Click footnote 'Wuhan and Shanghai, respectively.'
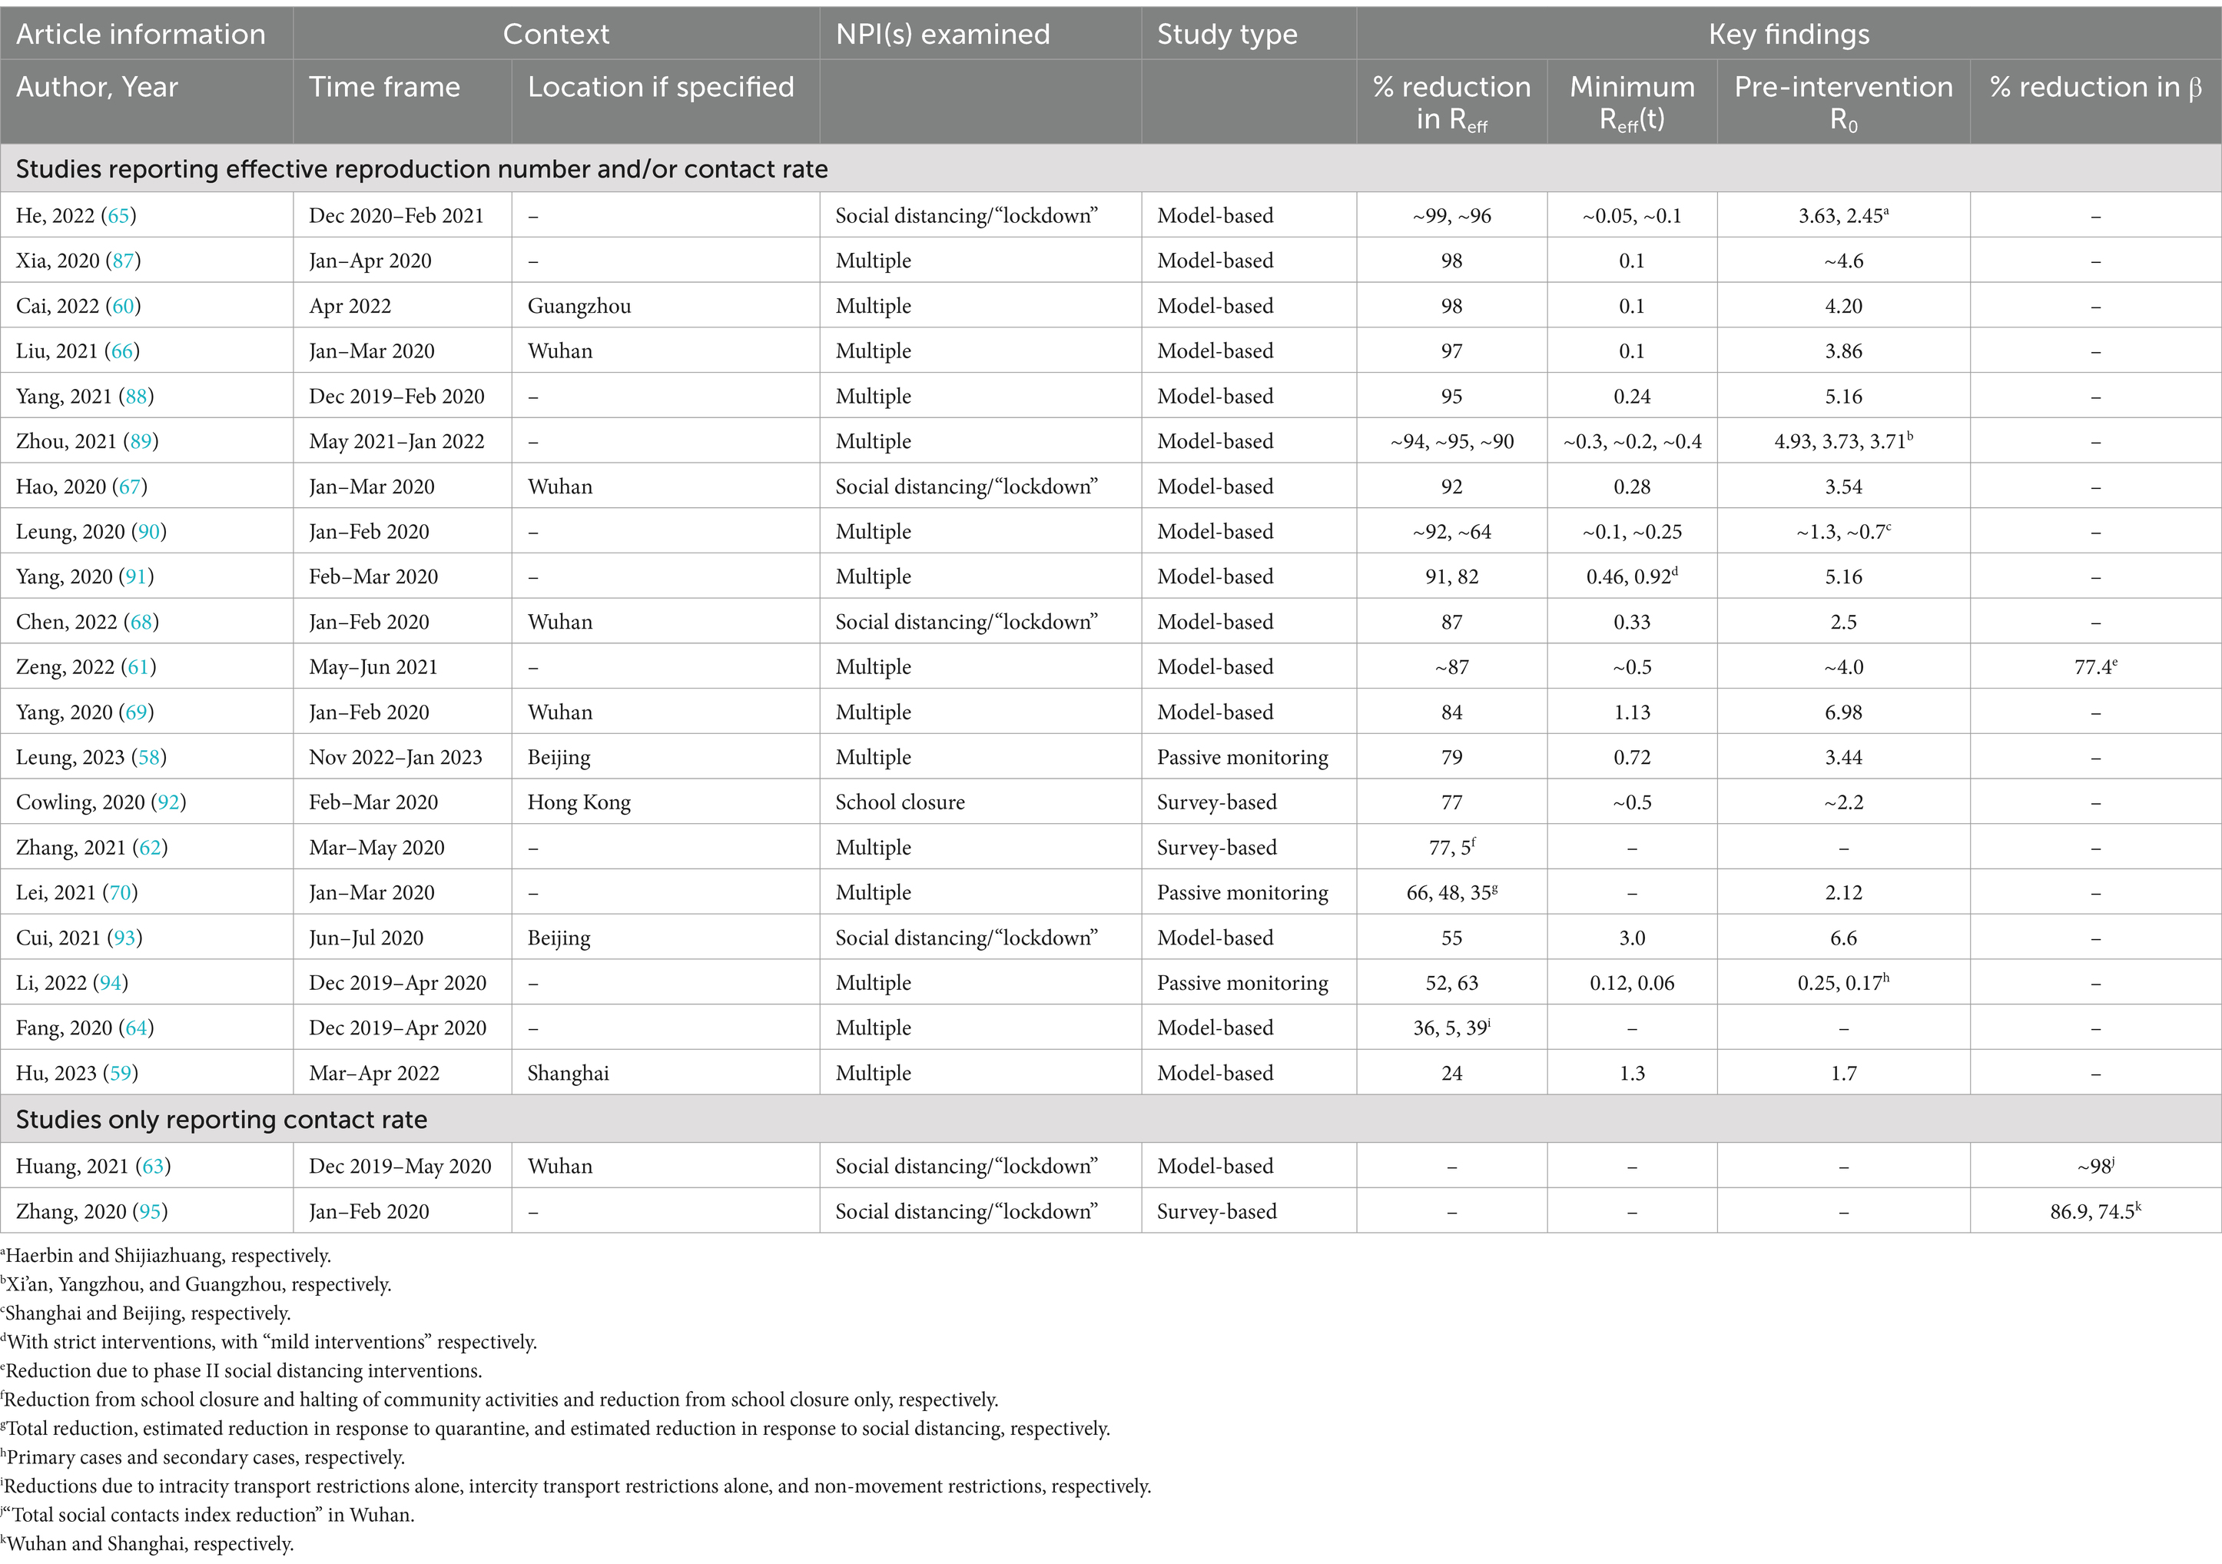 147,1545
